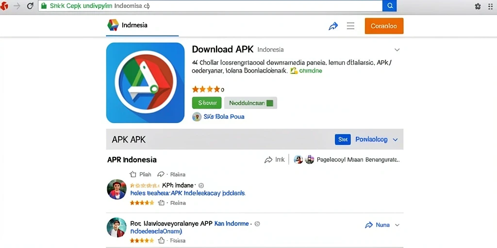Open the hamburger menu in header
The height and width of the screenshot is (248, 497).
[x=350, y=26]
